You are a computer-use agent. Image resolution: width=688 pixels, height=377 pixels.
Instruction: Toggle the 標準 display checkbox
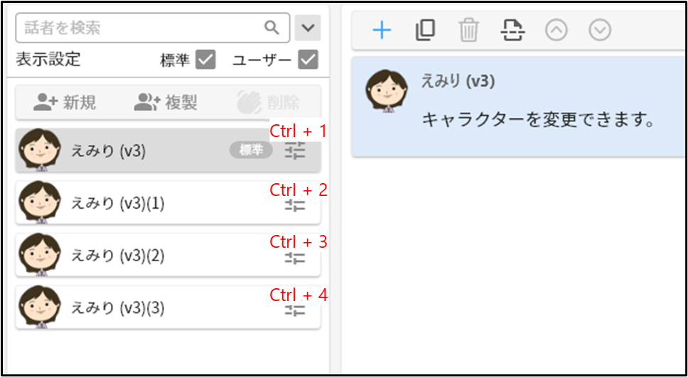pos(205,60)
